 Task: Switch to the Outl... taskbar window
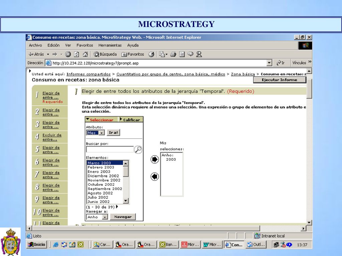(256, 245)
